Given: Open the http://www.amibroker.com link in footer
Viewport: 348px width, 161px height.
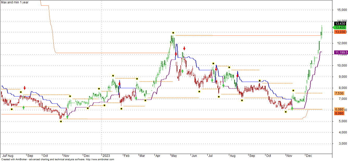Looking at the screenshot, I should click(x=100, y=159).
